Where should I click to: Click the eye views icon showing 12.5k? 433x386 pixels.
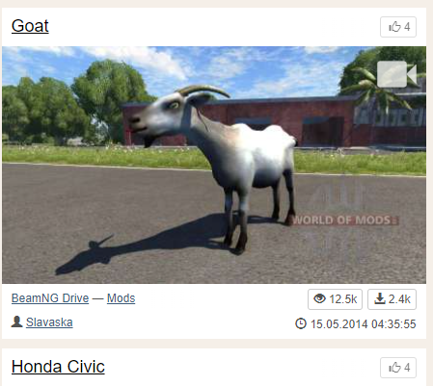[319, 298]
